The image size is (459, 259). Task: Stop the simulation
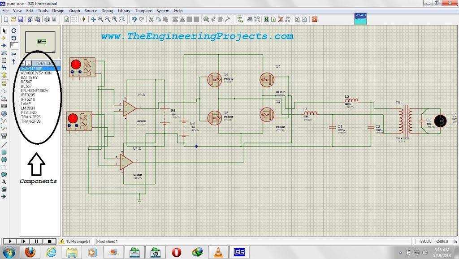coord(49,241)
